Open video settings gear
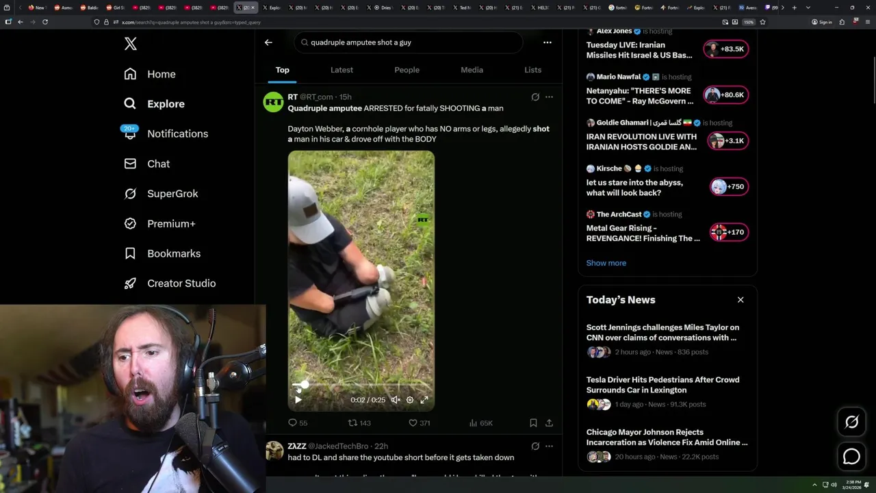 tap(410, 400)
